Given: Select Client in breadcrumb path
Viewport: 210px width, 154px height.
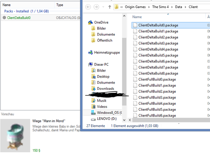Looking at the screenshot, I should coord(193,7).
